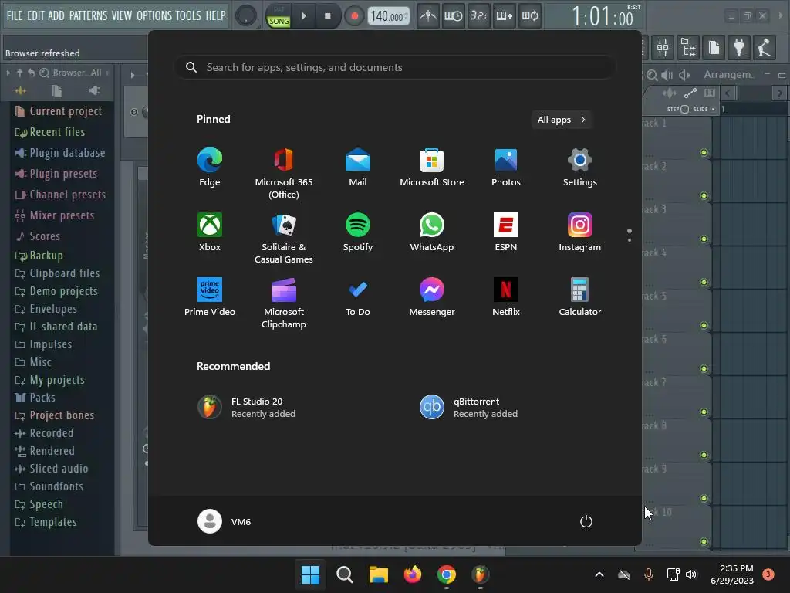790x593 pixels.
Task: Open recommended FL Studio 20 entry
Action: click(x=247, y=408)
